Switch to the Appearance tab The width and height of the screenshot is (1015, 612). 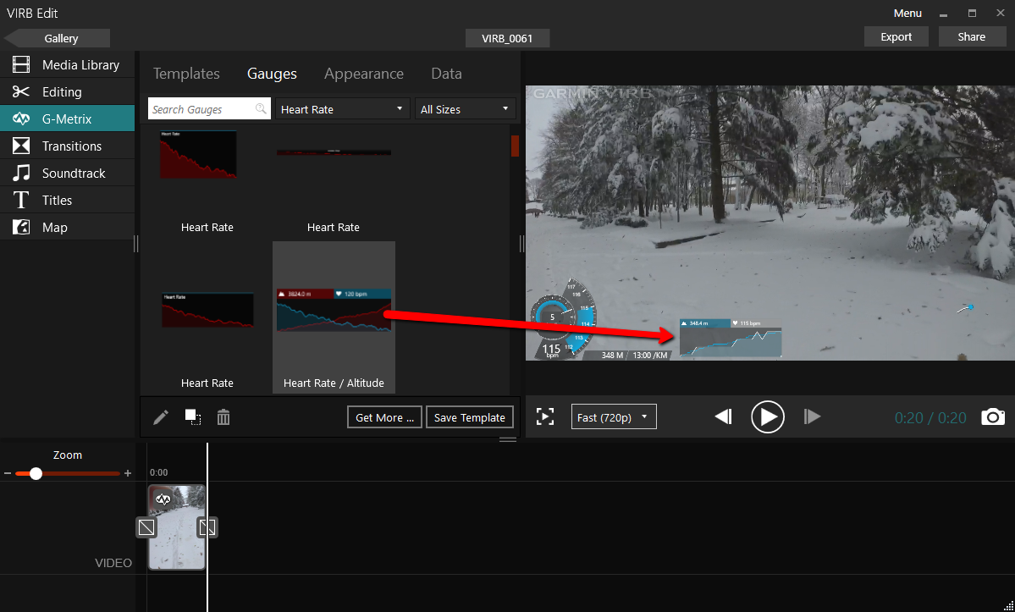[364, 74]
